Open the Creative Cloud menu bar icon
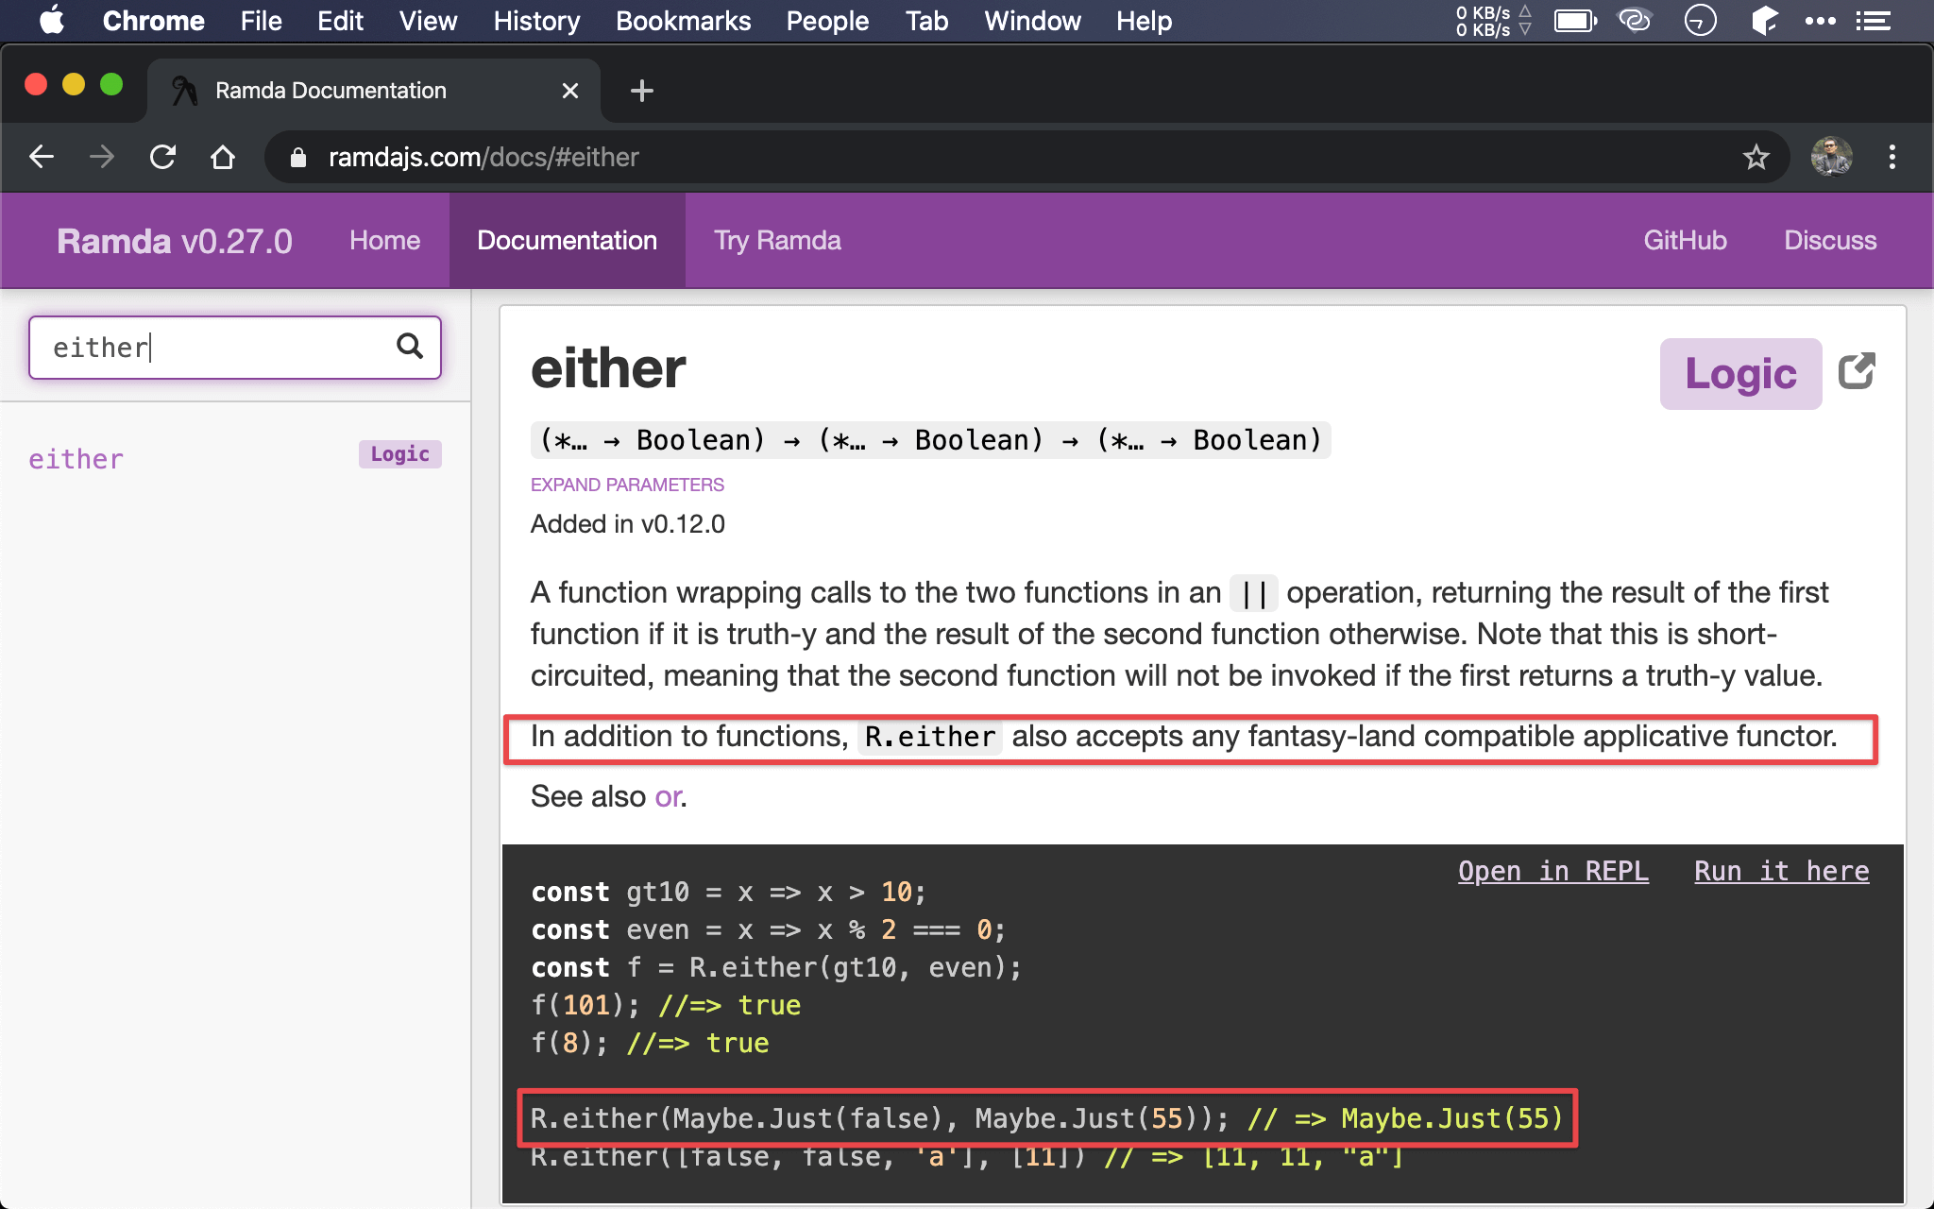 1635,20
